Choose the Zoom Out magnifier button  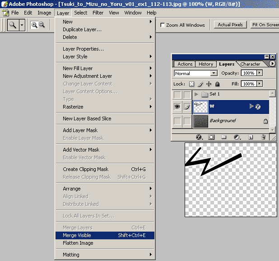[42, 24]
